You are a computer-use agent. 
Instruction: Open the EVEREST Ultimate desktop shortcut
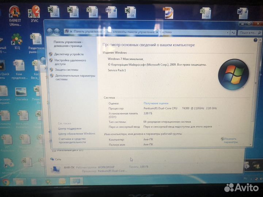[x=15, y=16]
